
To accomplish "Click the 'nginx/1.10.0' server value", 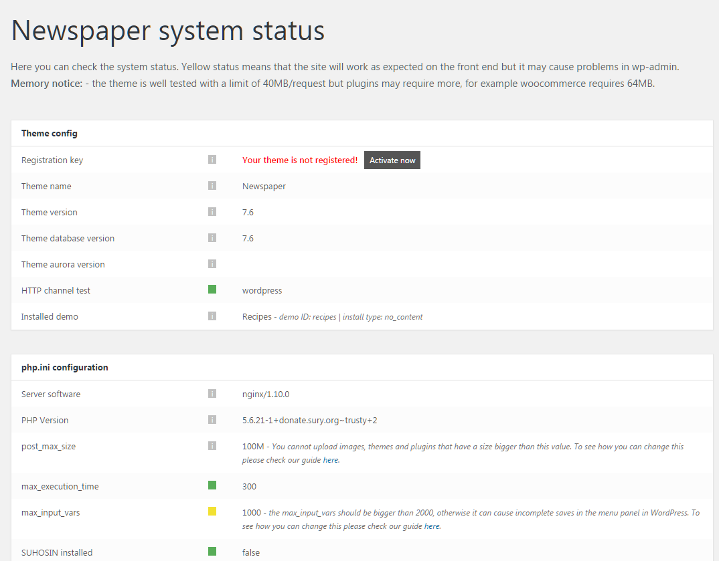I will (266, 395).
